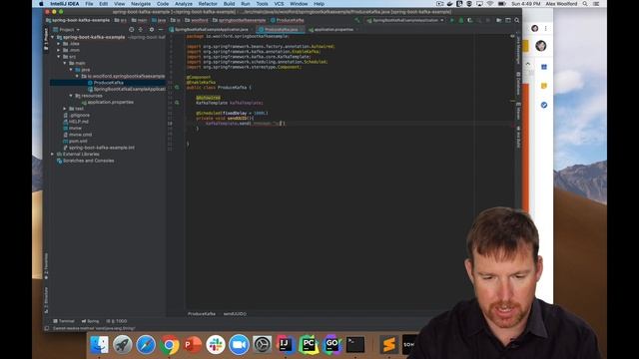Open PowerPoint from the Dock
Screen dimensions: 639x359
pyautogui.click(x=193, y=345)
